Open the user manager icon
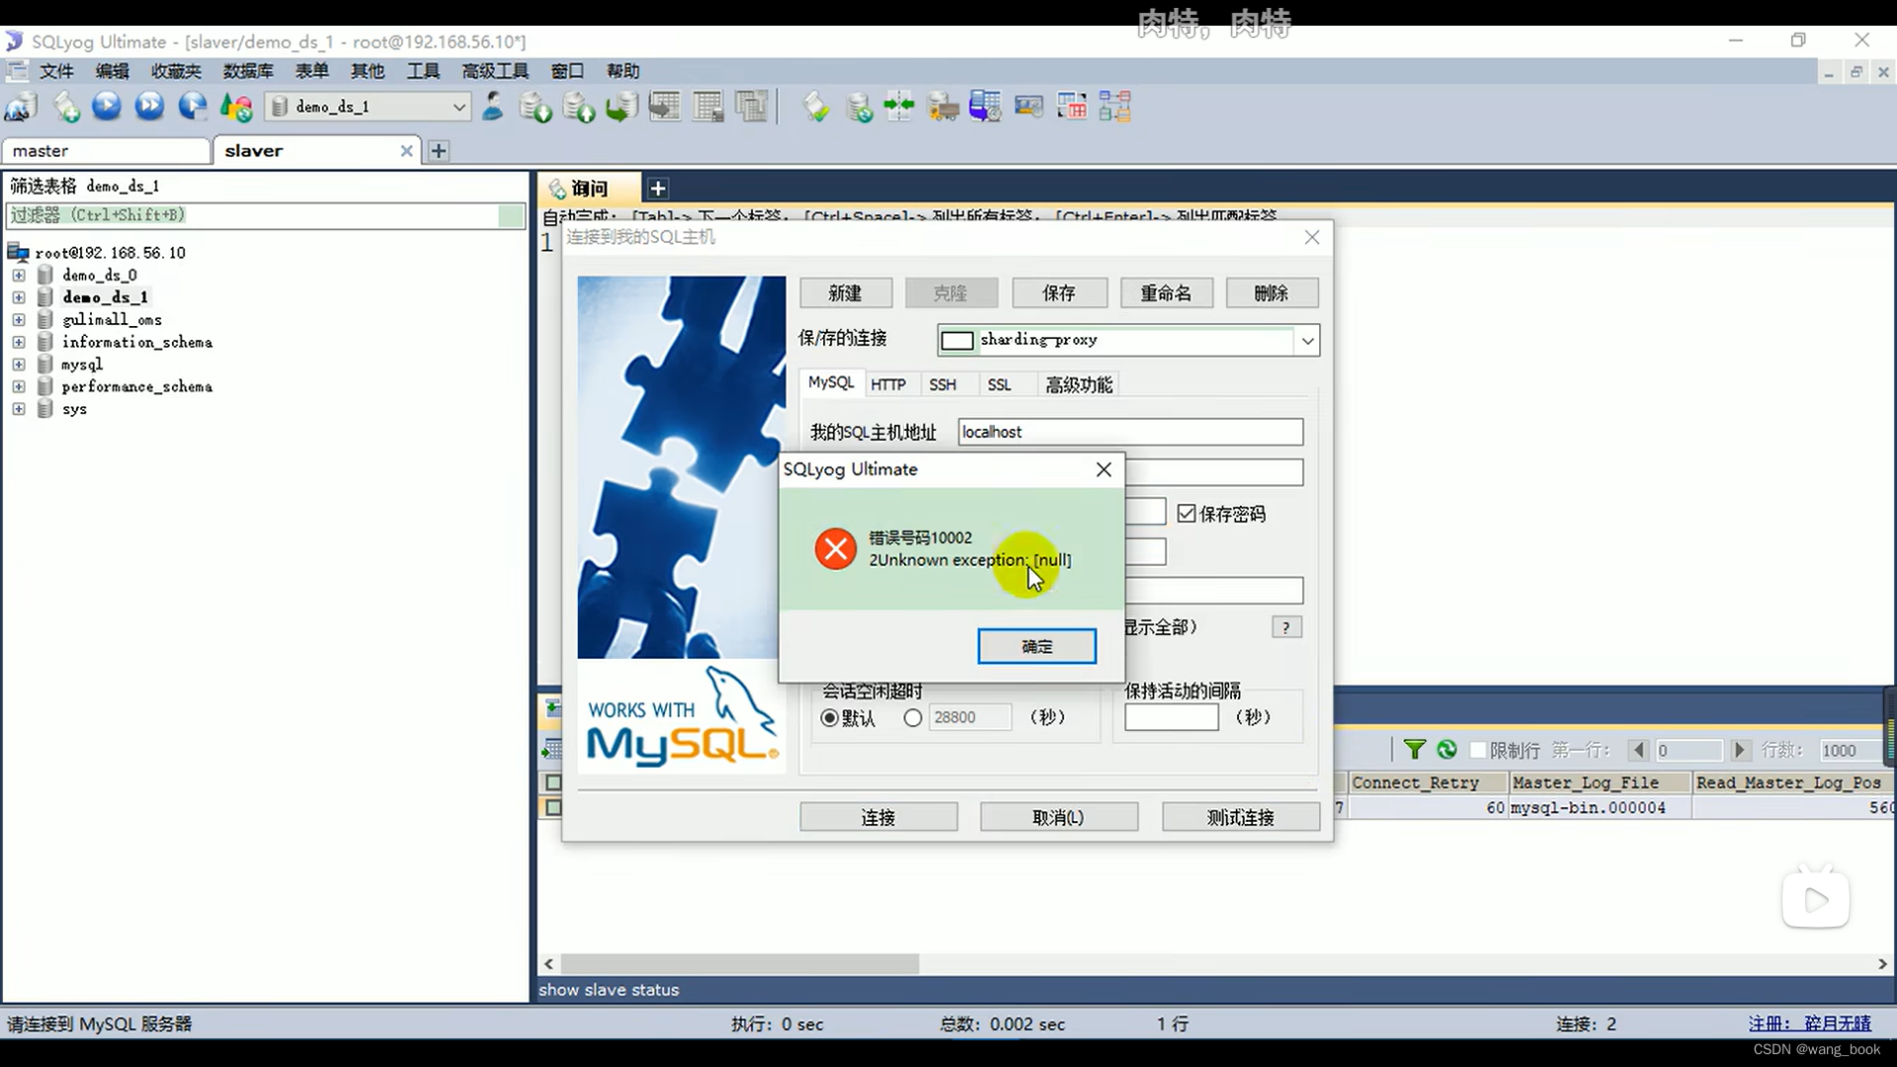 [x=492, y=106]
